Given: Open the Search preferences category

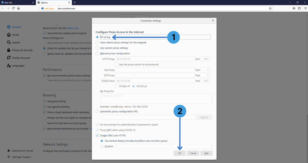Looking at the screenshot, I should (13, 42).
